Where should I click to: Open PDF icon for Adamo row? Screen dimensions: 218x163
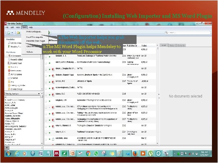tap(53, 95)
